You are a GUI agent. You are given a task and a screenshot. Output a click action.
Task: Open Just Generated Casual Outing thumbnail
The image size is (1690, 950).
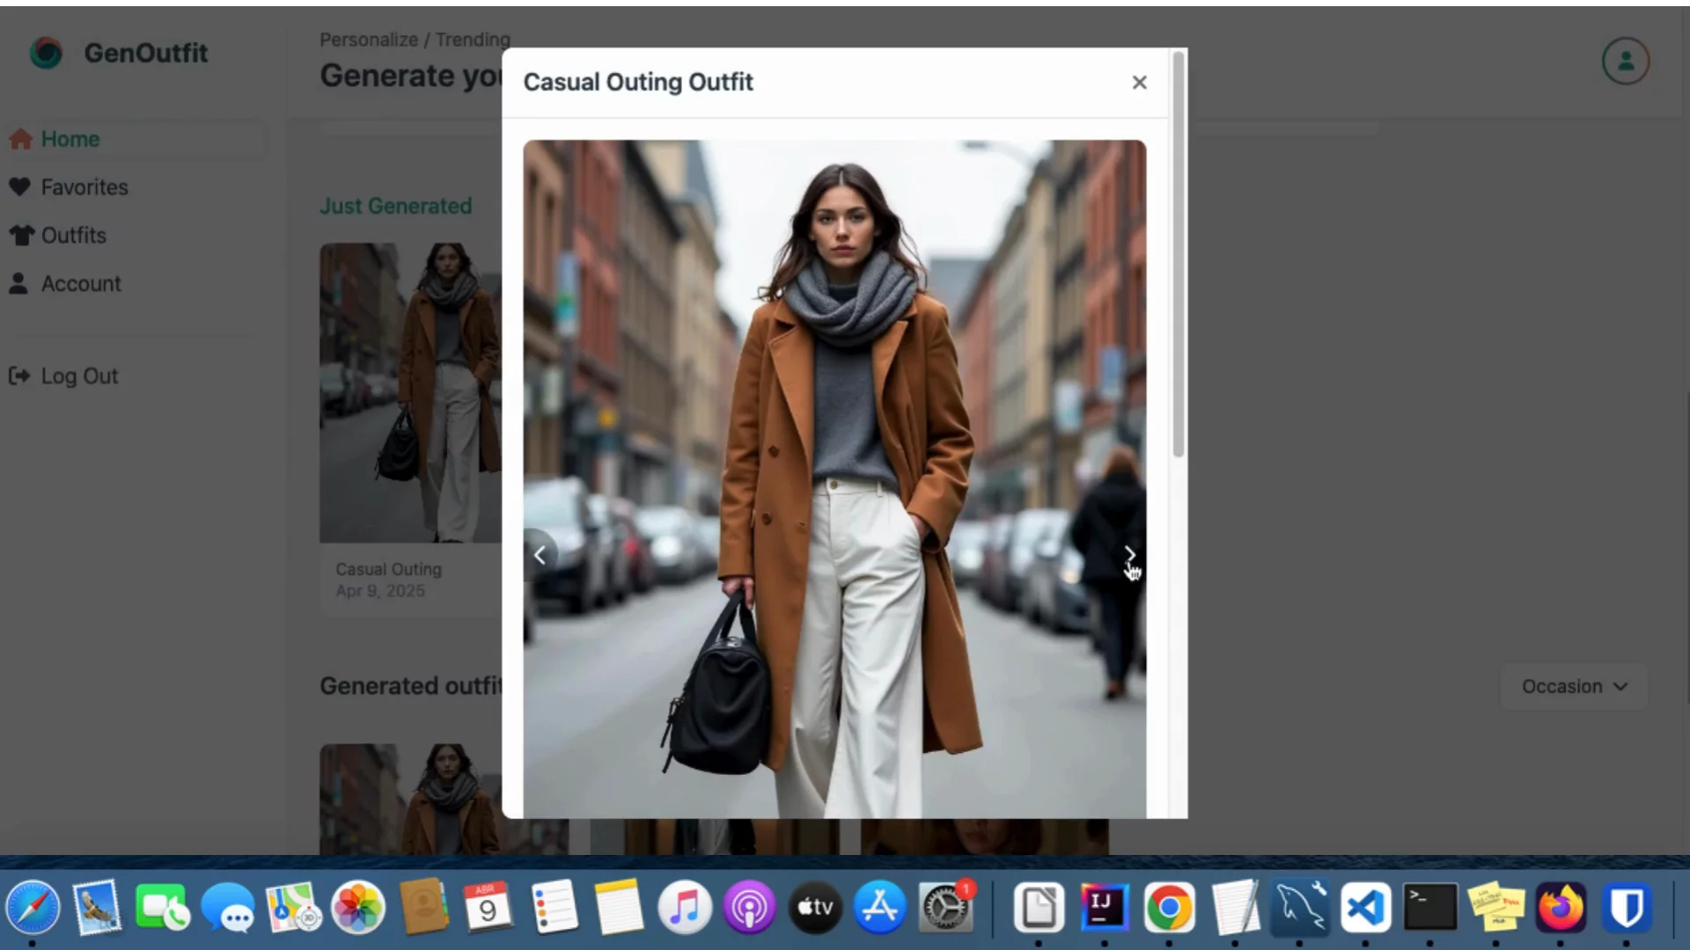pos(411,392)
